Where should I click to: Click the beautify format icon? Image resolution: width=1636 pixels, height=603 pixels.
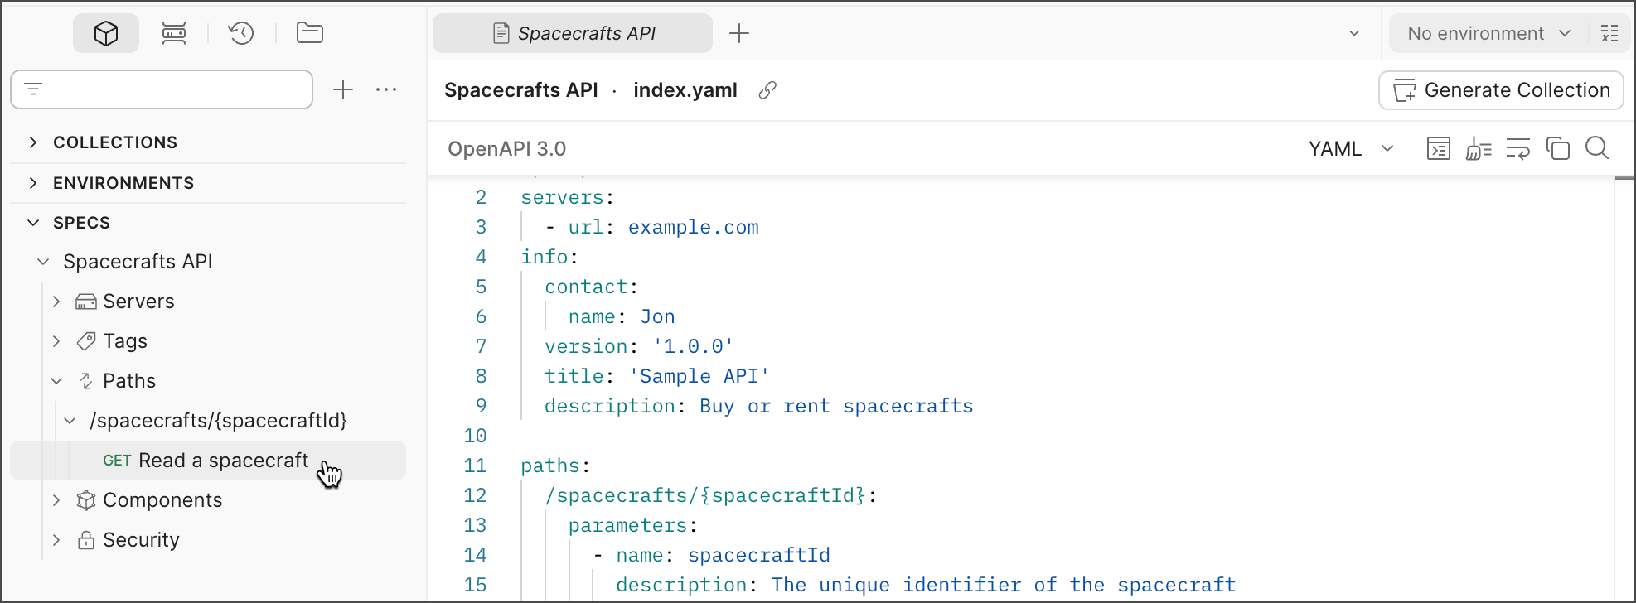click(1479, 148)
